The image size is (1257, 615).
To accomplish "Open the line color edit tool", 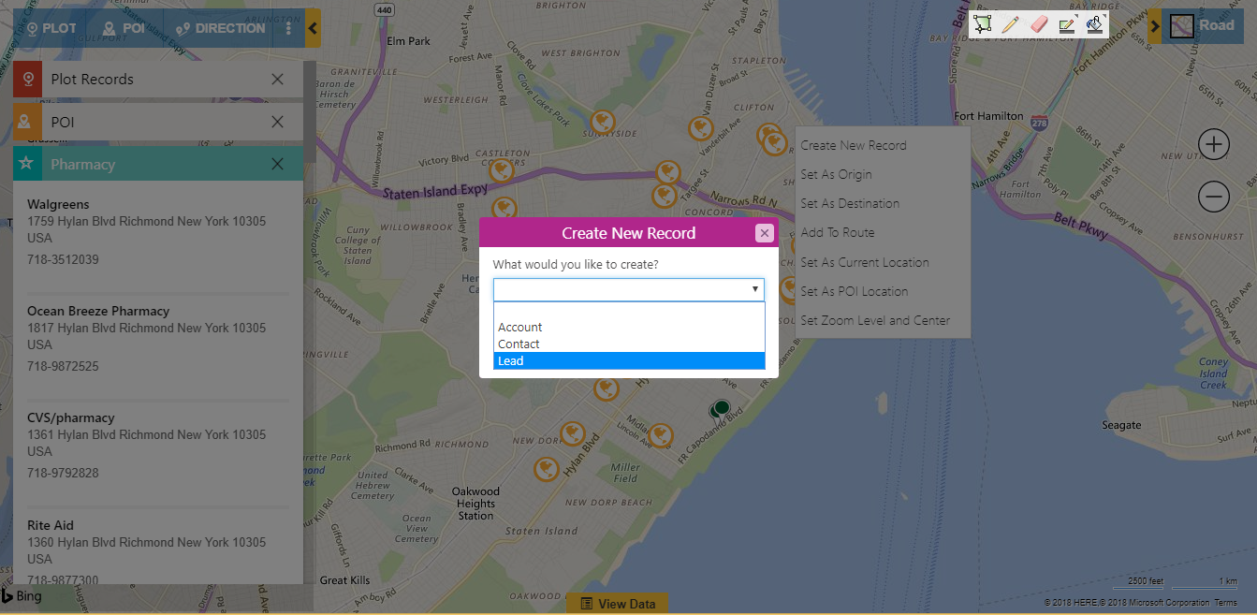I will coord(1067,25).
